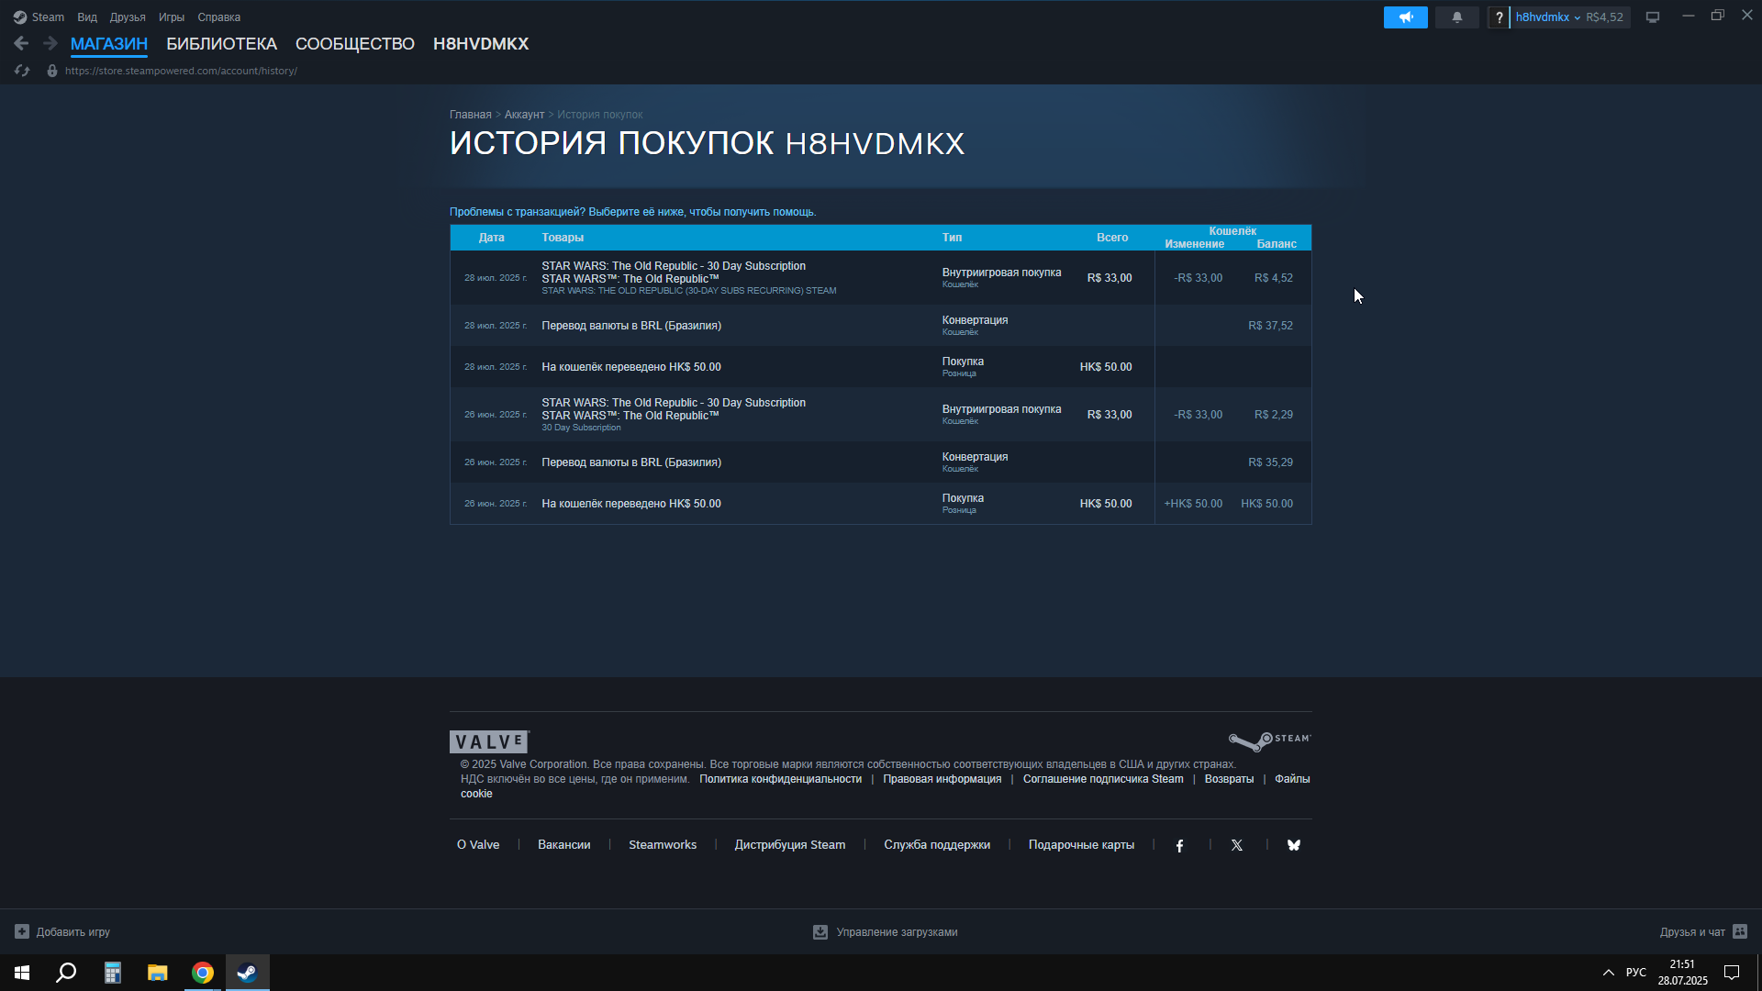Switch to БИБЛИОТЕКА tab
1762x991 pixels.
(x=221, y=44)
